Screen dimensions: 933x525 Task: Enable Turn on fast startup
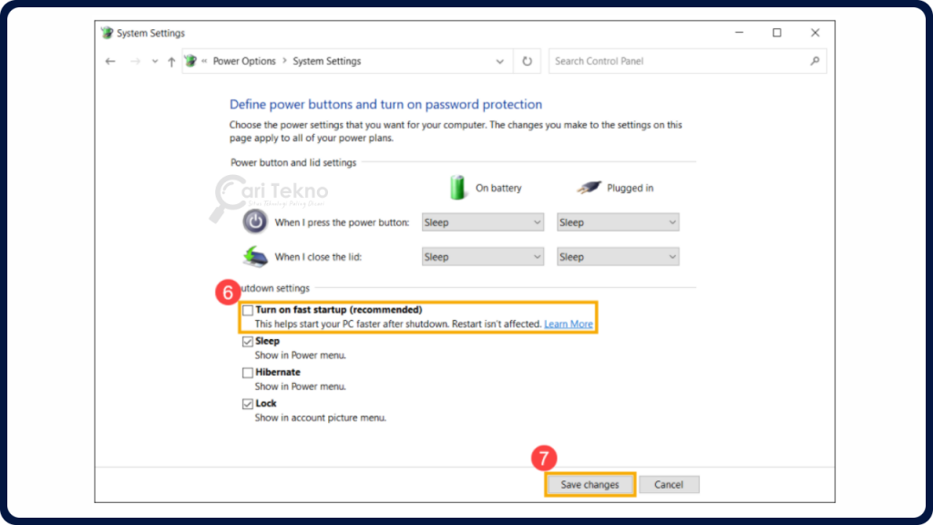[x=247, y=310]
